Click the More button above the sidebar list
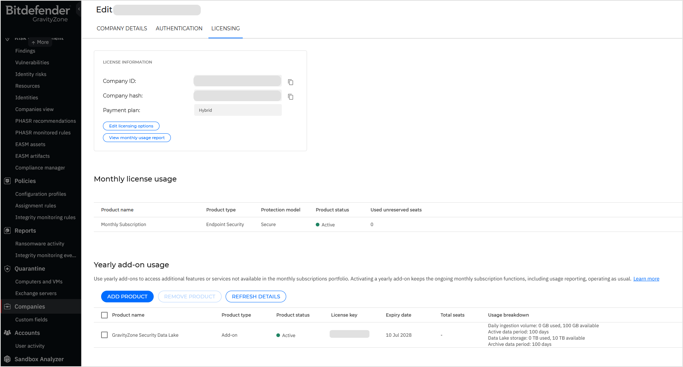 pyautogui.click(x=40, y=42)
